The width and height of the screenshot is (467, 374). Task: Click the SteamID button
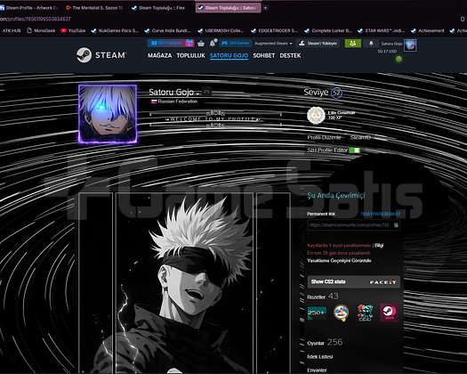click(x=360, y=137)
